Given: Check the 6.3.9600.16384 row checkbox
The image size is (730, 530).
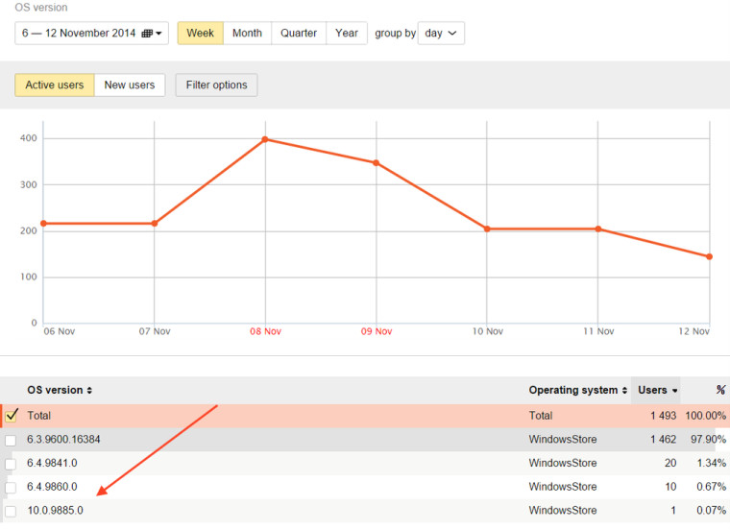Looking at the screenshot, I should click(11, 440).
